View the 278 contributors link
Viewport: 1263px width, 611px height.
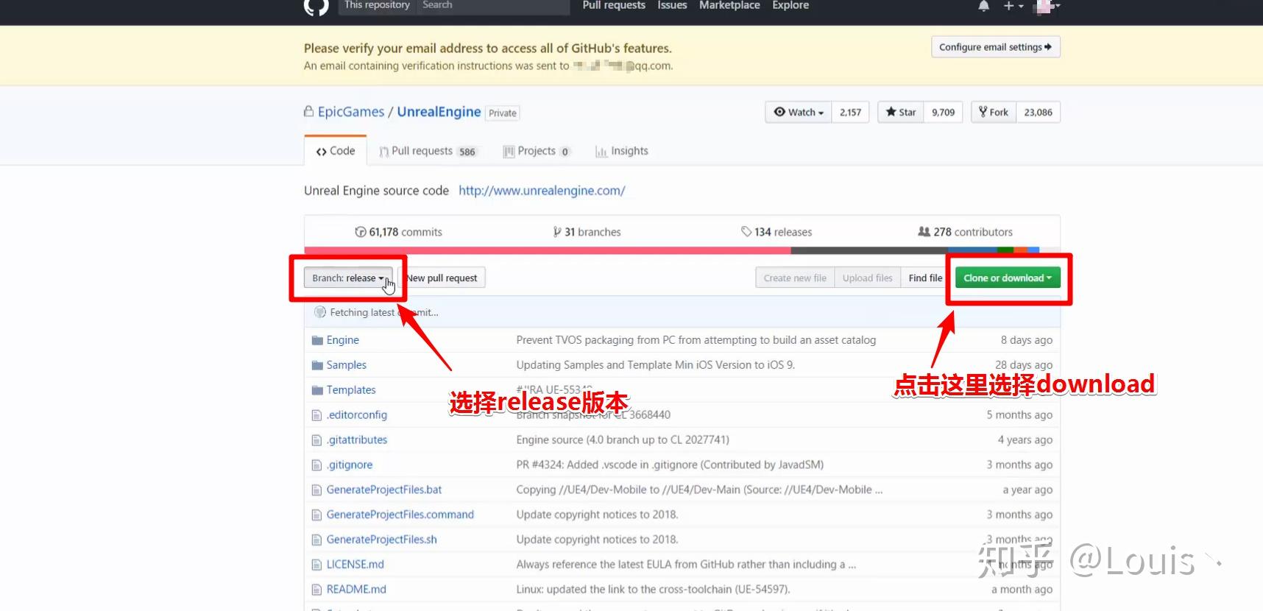(x=966, y=232)
